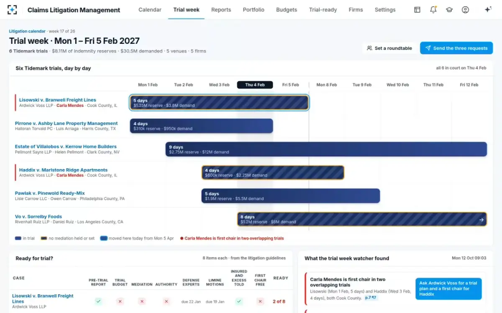Select the 5-day $1.9M reserve Pawlak trial bar

pos(291,196)
